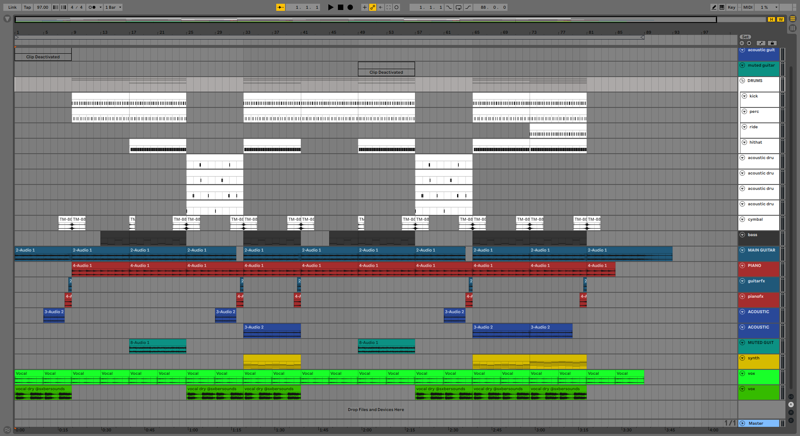The height and width of the screenshot is (436, 800).
Task: Toggle the Computer MIDI Keyboard icon
Action: point(722,7)
